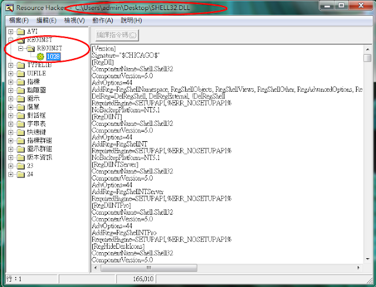The image size is (376, 287).
Task: Click the folder icon for 24
Action: [x=21, y=175]
